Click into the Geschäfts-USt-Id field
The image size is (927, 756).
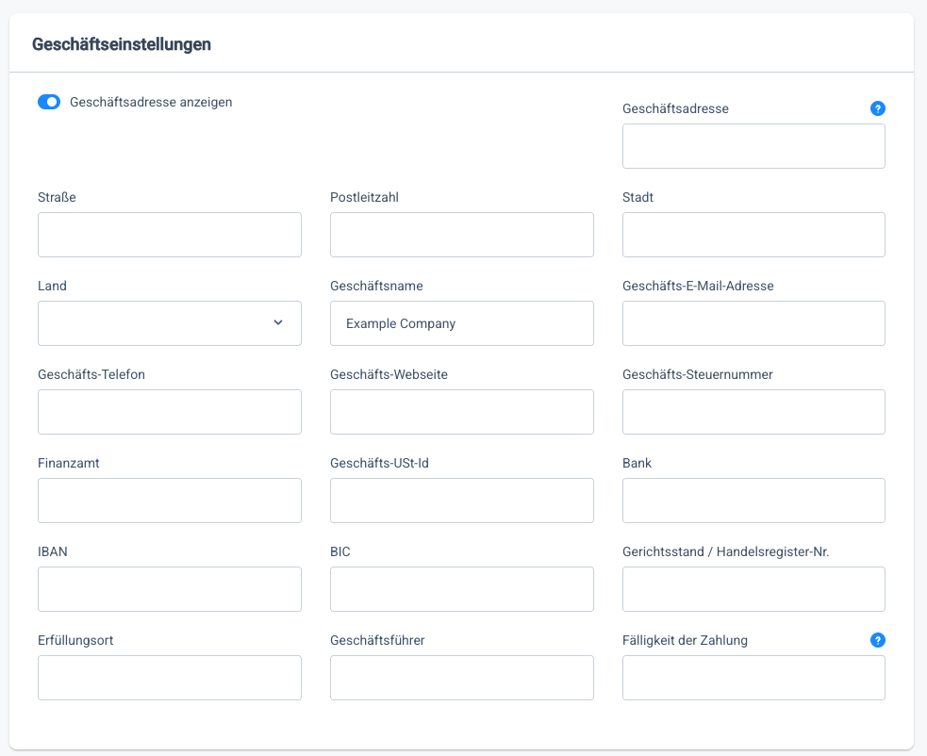461,501
